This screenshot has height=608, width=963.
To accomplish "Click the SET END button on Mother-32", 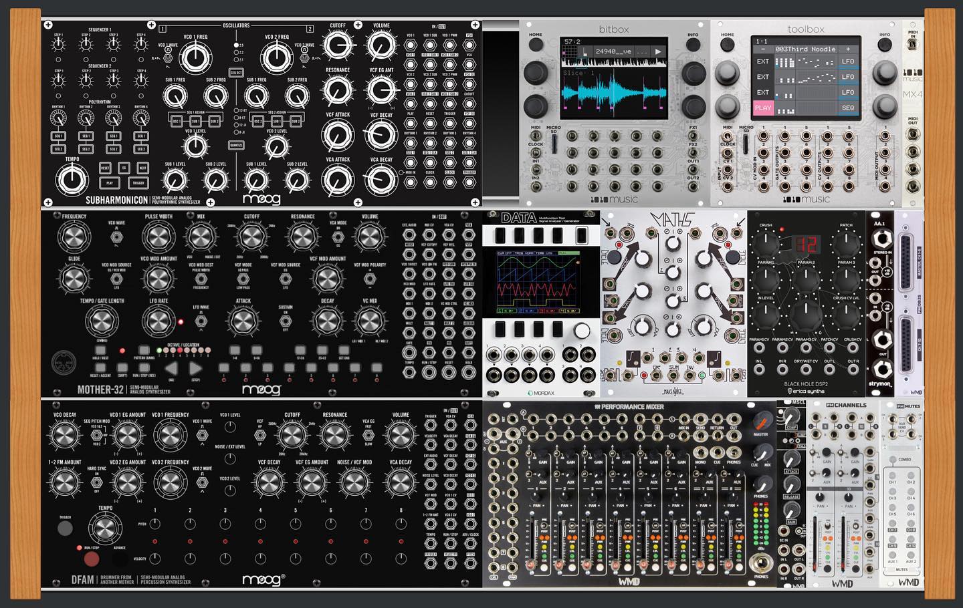I will (343, 349).
